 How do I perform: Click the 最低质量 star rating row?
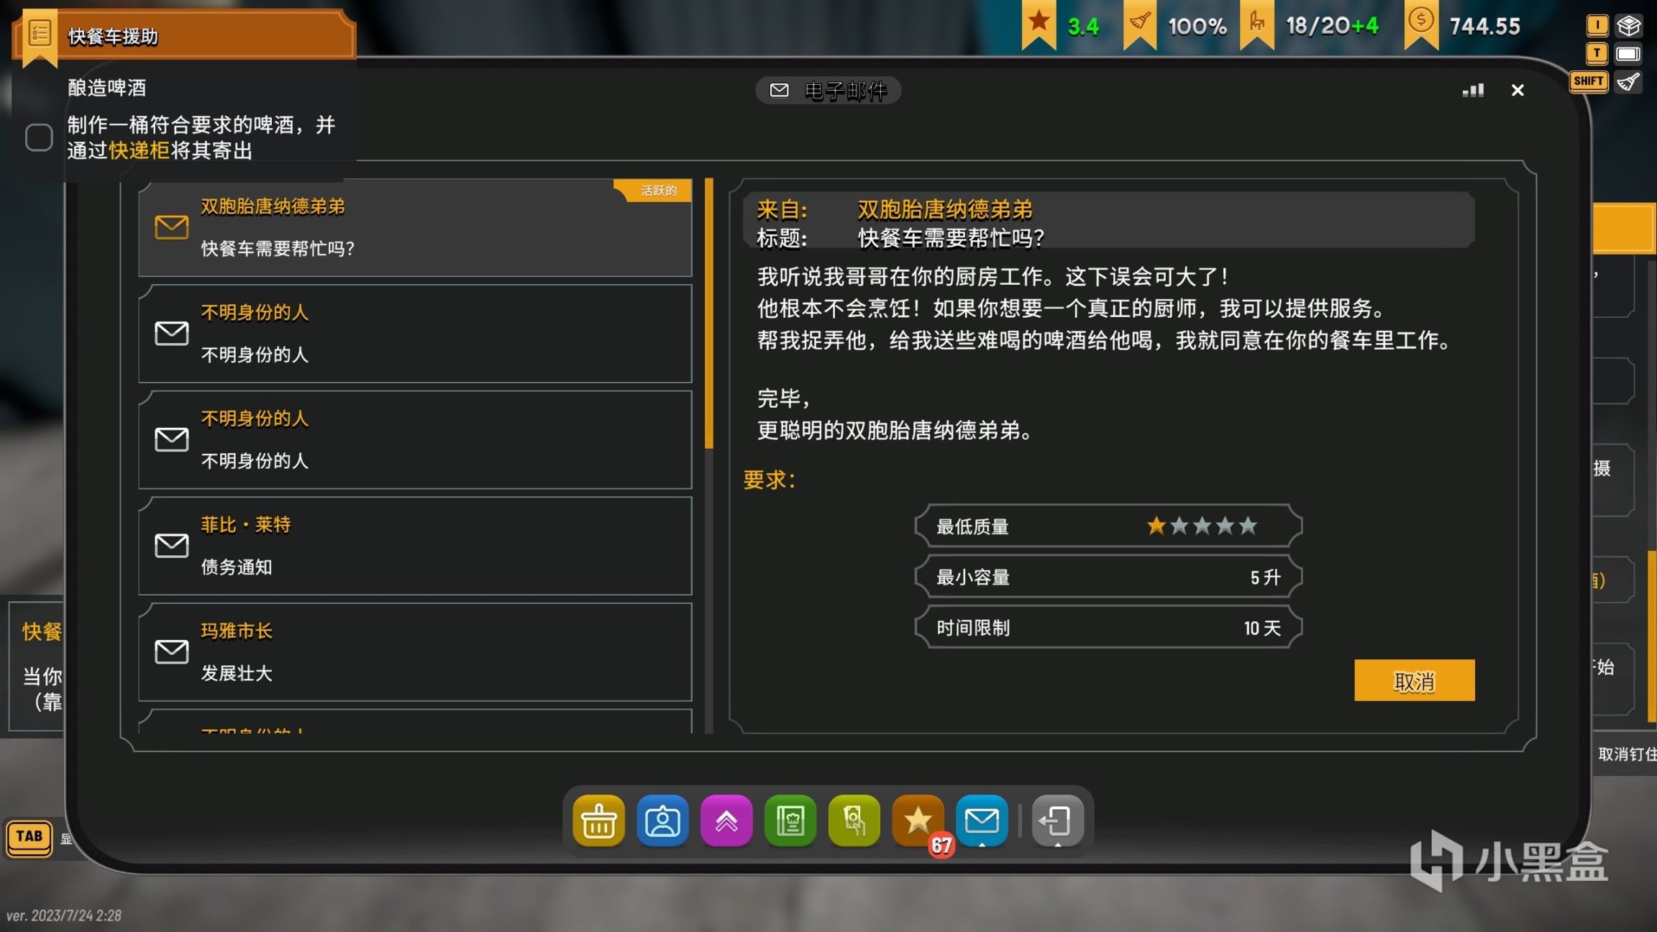tap(1108, 526)
